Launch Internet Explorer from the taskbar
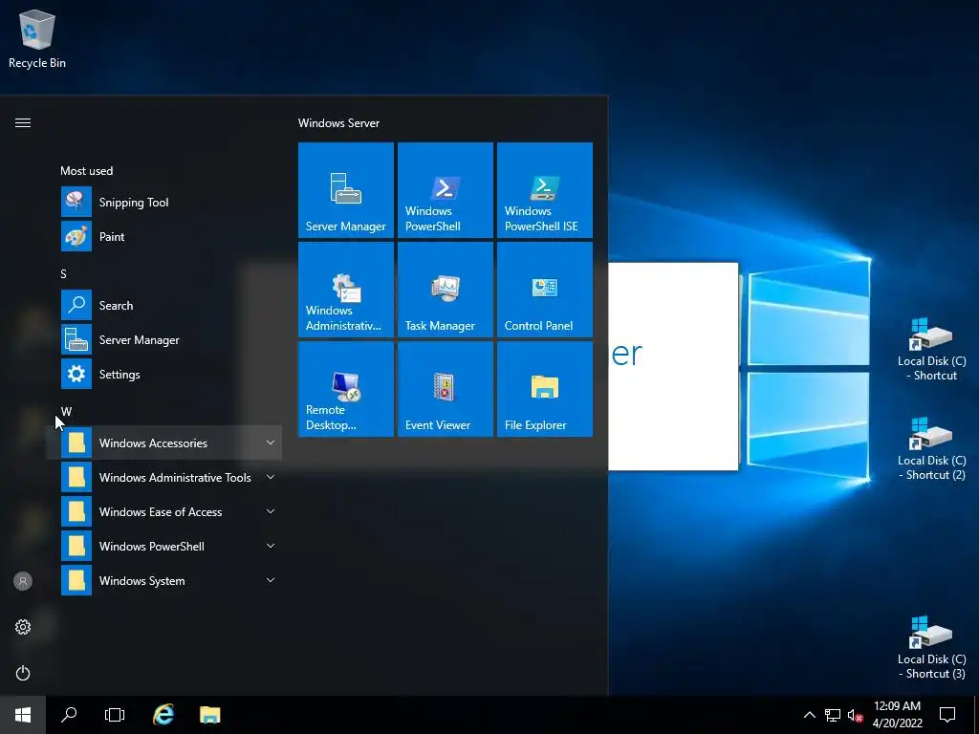Viewport: 979px width, 734px height. [x=163, y=715]
